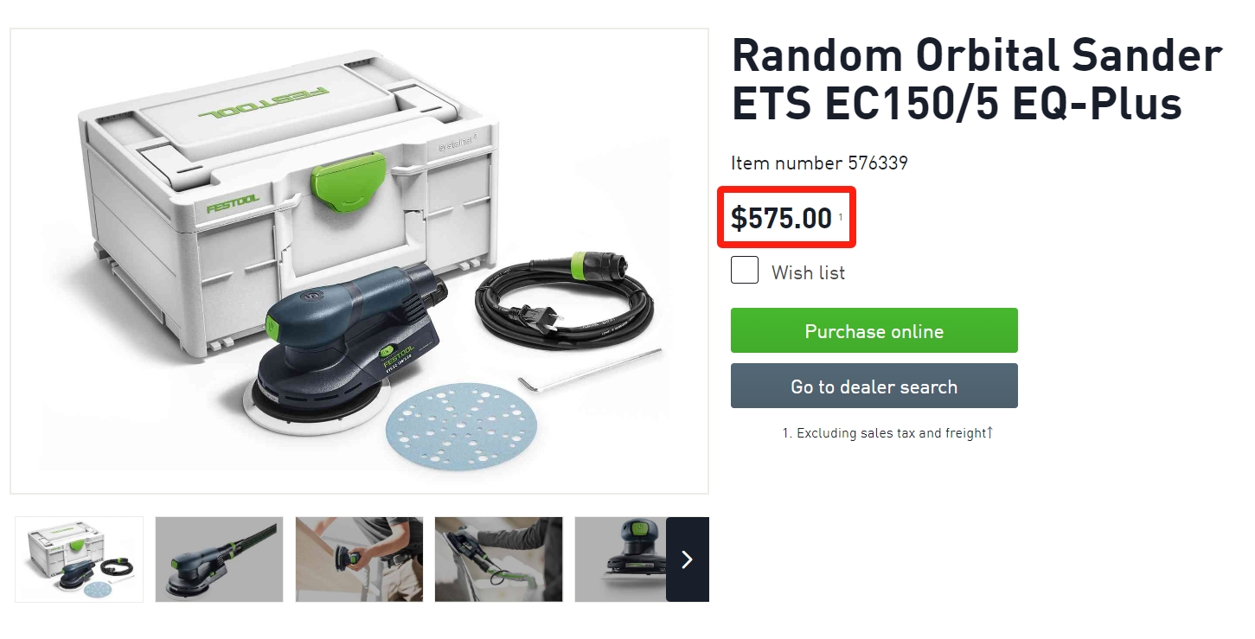Screen dimensions: 1255x639
Task: Click the Wish list label text
Action: point(808,272)
